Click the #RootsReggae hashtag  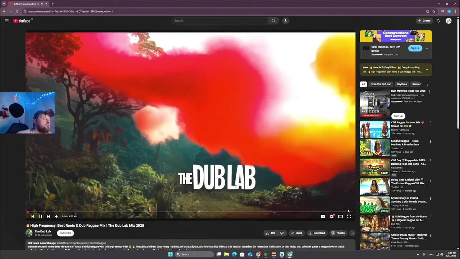[x=98, y=243]
